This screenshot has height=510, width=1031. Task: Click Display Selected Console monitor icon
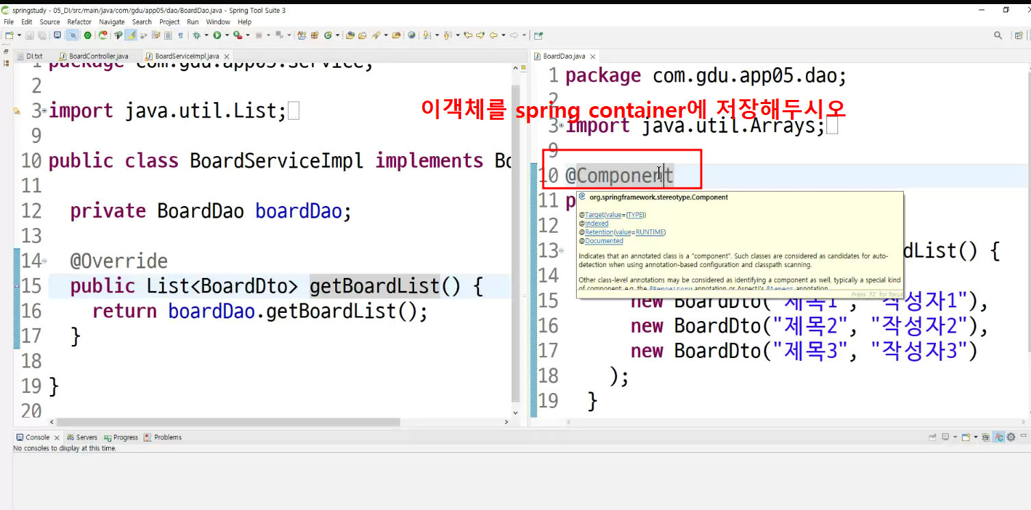tap(945, 437)
